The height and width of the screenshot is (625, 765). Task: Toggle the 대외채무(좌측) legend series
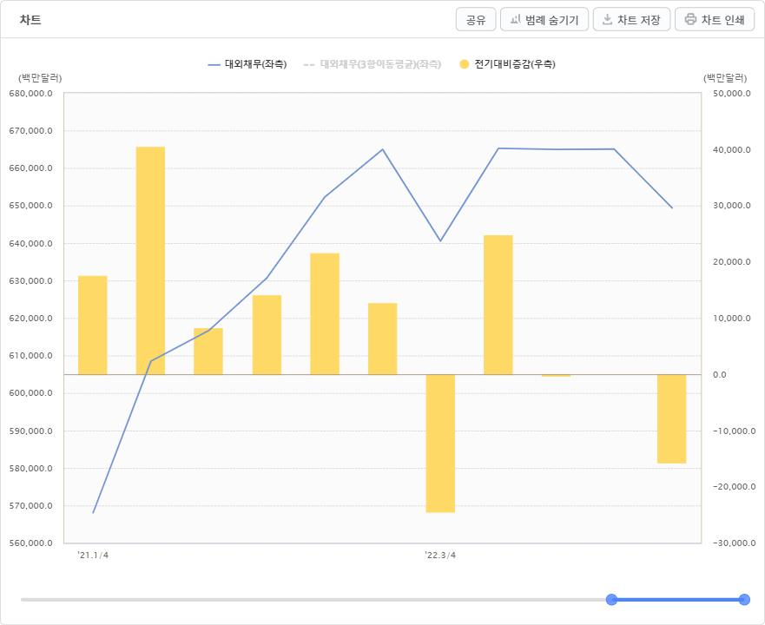click(247, 64)
